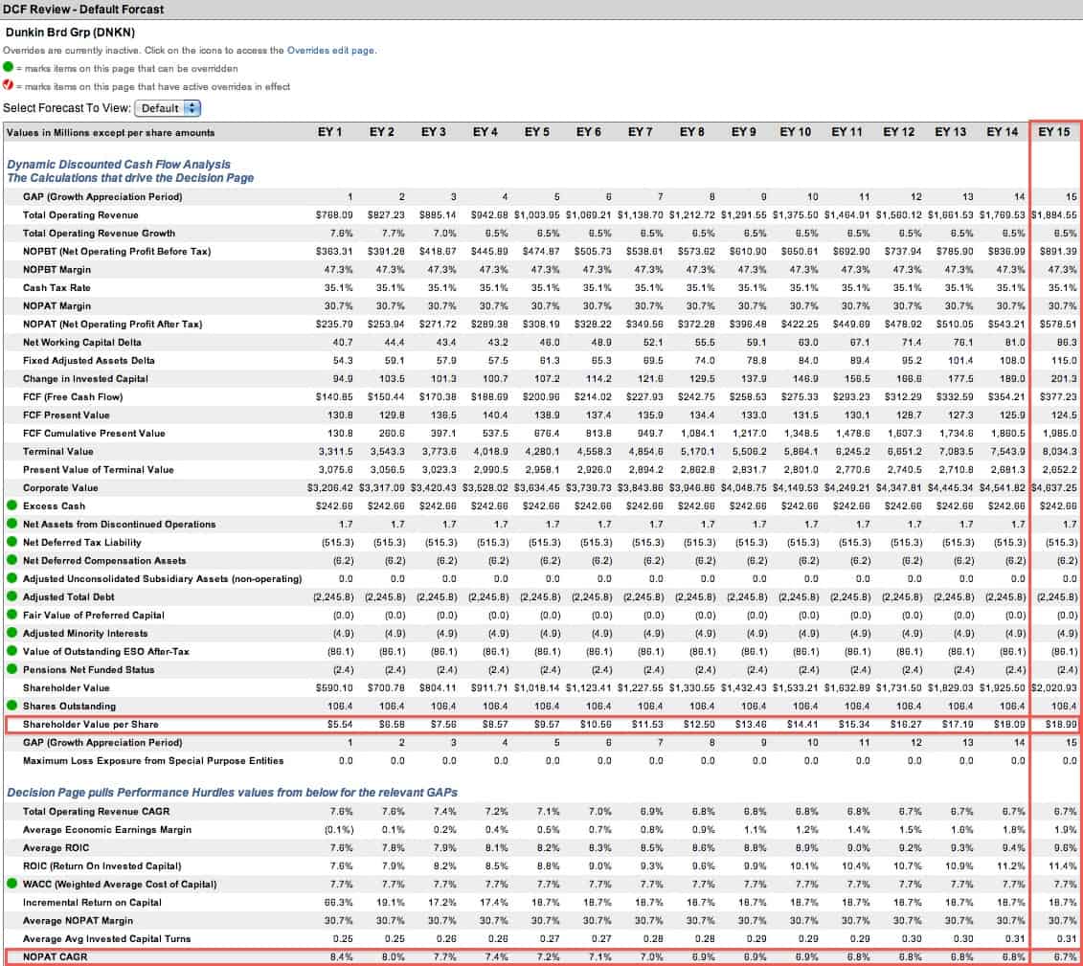
Task: Click the override icon next to Shares Outstanding
Action: click(11, 705)
